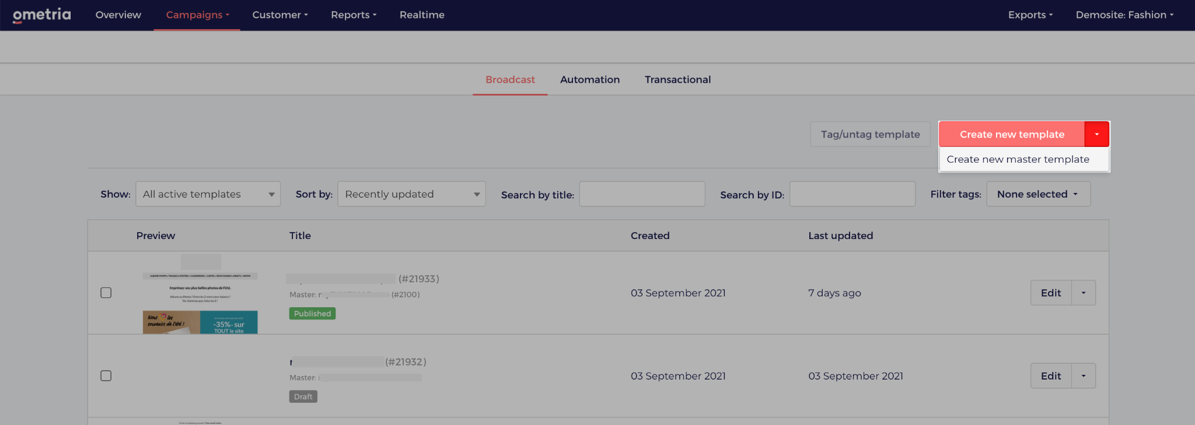Open caret menu beside Edit for template #21932
The height and width of the screenshot is (425, 1195).
pos(1084,376)
